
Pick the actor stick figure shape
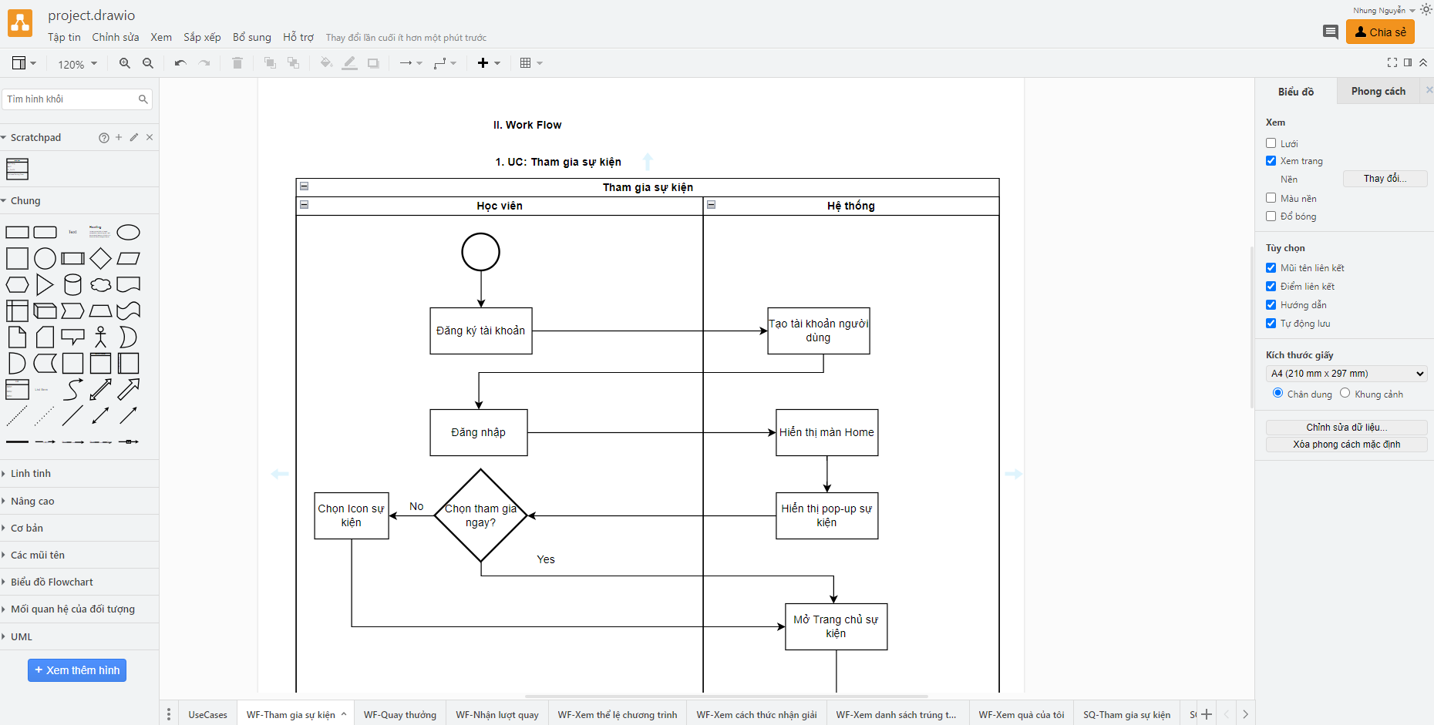100,337
